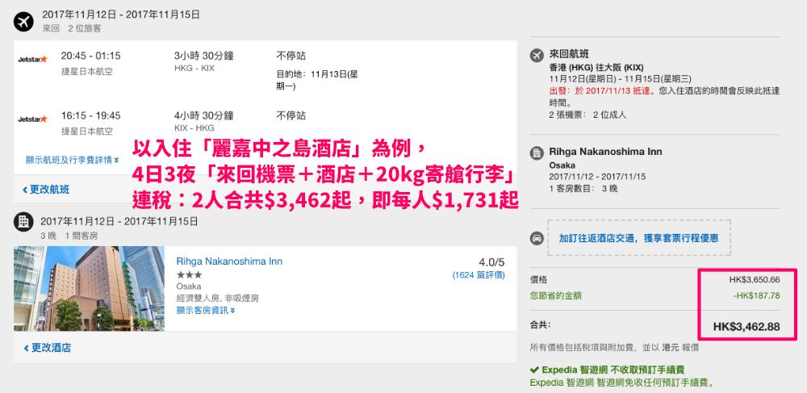Click the hotel photo thumbnail
Image resolution: width=807 pixels, height=393 pixels.
tap(89, 289)
